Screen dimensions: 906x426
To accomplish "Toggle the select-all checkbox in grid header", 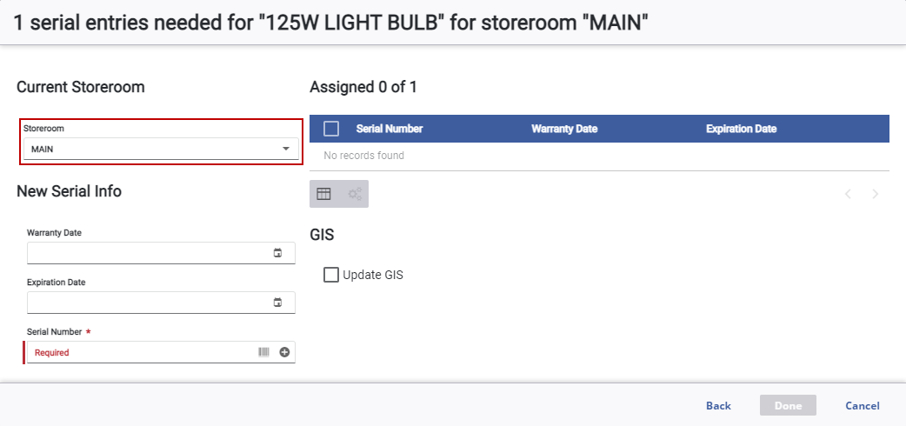I will [331, 129].
